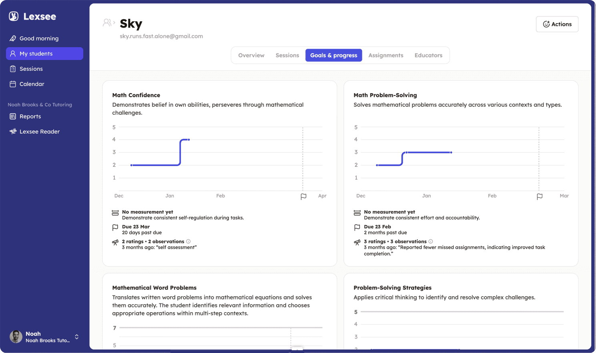Click 'Demonstrate consistent self-regulation during tasks.' text

click(x=183, y=218)
